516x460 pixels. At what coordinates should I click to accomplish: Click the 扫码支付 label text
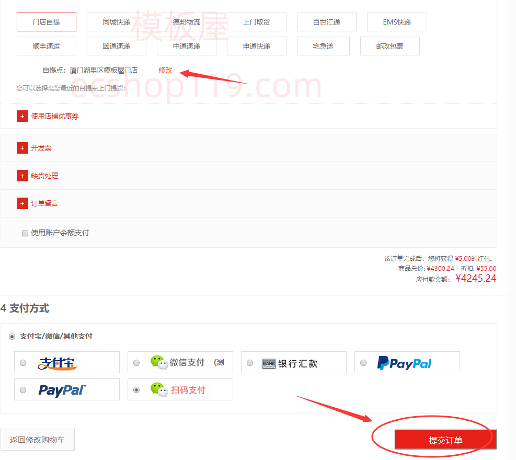pyautogui.click(x=188, y=390)
